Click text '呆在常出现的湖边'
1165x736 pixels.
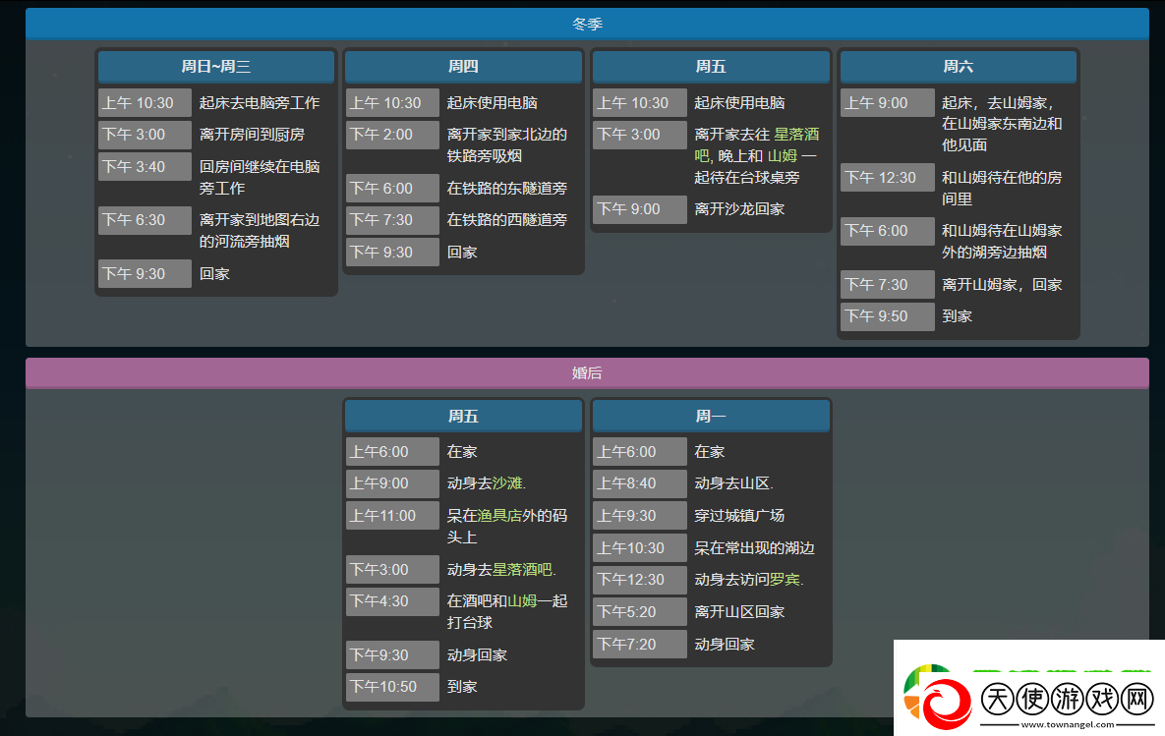point(754,548)
